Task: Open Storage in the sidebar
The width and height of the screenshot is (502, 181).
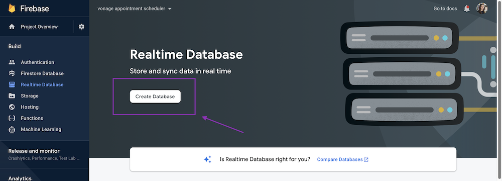Action: 30,96
